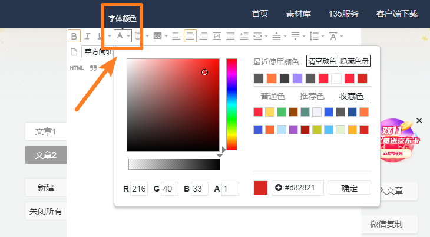Open the 素材库 navigation item
This screenshot has height=237, width=430.
299,14
